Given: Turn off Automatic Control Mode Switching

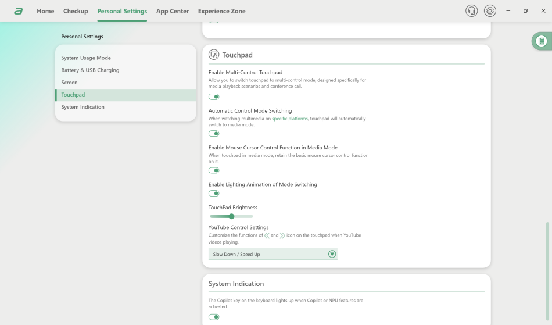Looking at the screenshot, I should click(x=214, y=134).
